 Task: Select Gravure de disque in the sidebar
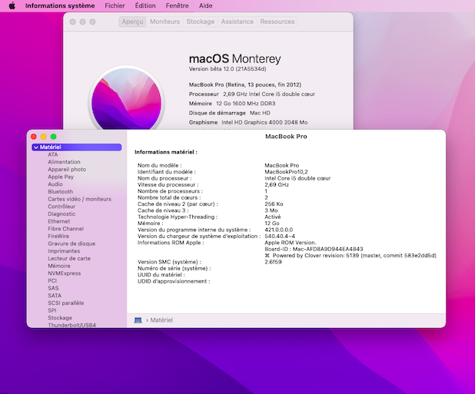(71, 243)
